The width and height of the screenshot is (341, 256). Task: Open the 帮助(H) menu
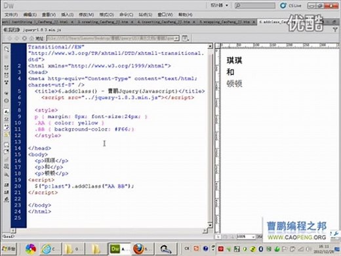[x=186, y=14]
